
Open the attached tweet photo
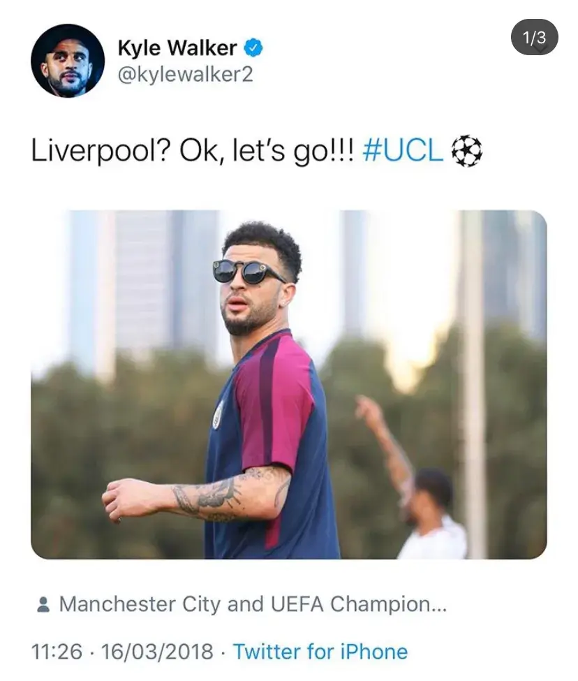click(x=289, y=384)
